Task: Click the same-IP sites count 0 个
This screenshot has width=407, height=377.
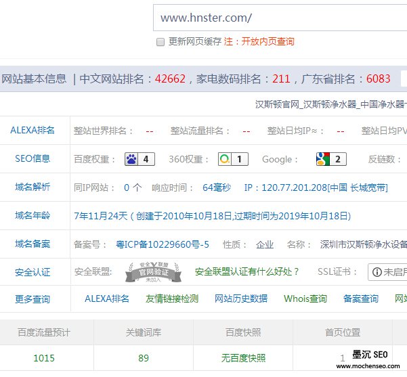Action: click(133, 187)
